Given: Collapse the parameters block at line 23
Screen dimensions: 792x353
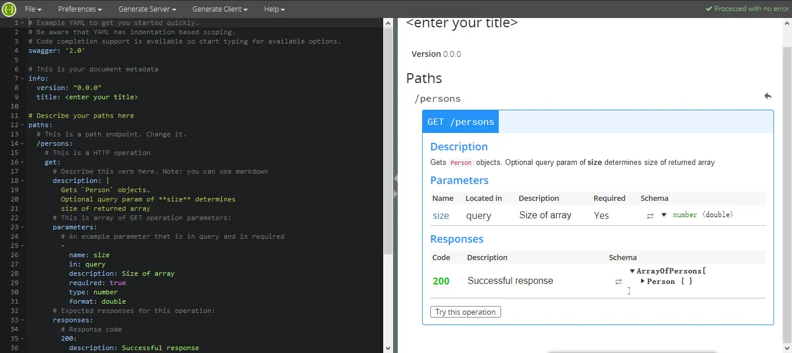Looking at the screenshot, I should tap(22, 227).
